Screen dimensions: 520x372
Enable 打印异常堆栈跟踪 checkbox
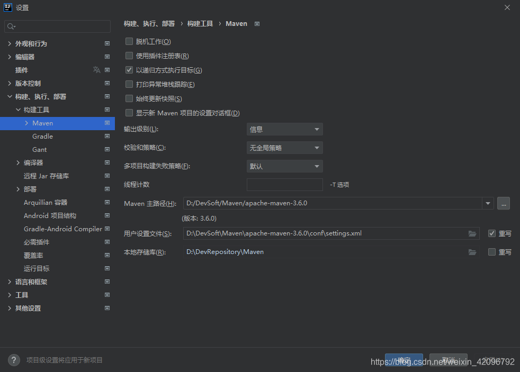(x=129, y=84)
